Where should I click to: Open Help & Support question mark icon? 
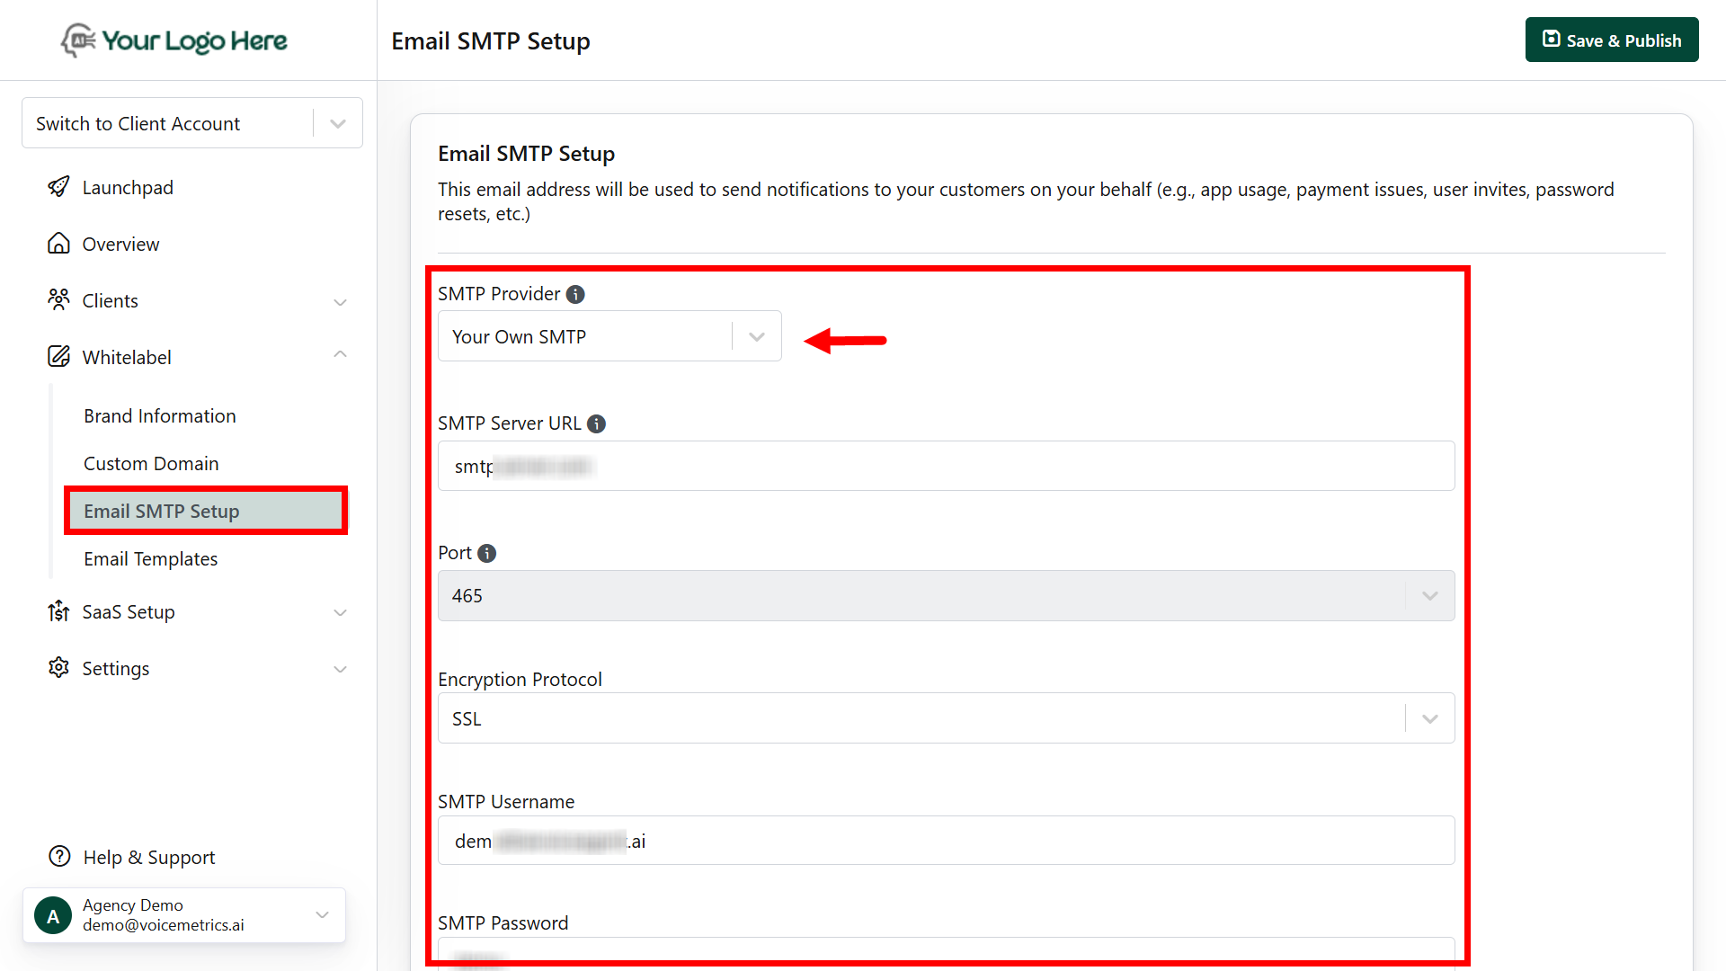point(58,856)
